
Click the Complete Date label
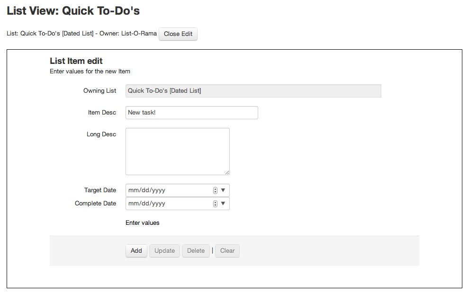(x=95, y=204)
